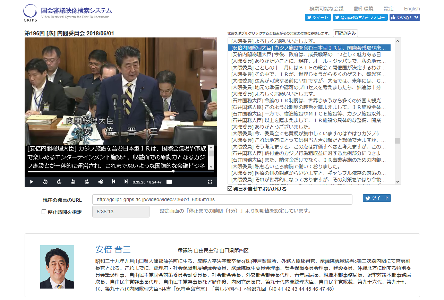Image resolution: width=444 pixels, height=300 pixels.
Task: Toggle subtitles caption icon in player
Action: (x=169, y=182)
